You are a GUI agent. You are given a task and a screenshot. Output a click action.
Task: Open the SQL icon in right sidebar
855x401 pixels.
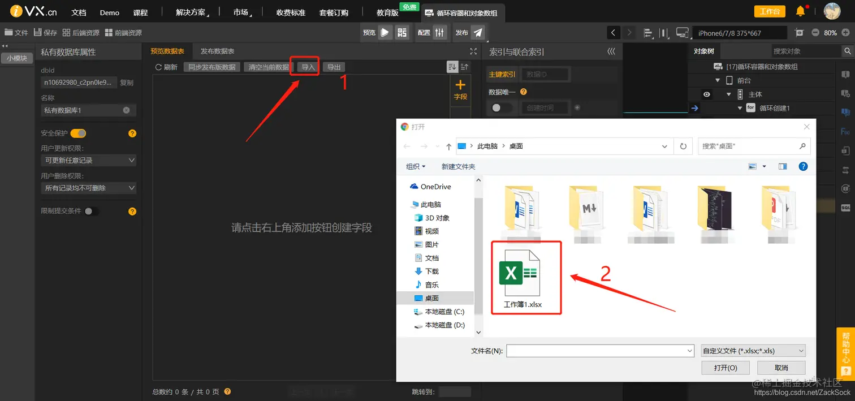pos(845,206)
